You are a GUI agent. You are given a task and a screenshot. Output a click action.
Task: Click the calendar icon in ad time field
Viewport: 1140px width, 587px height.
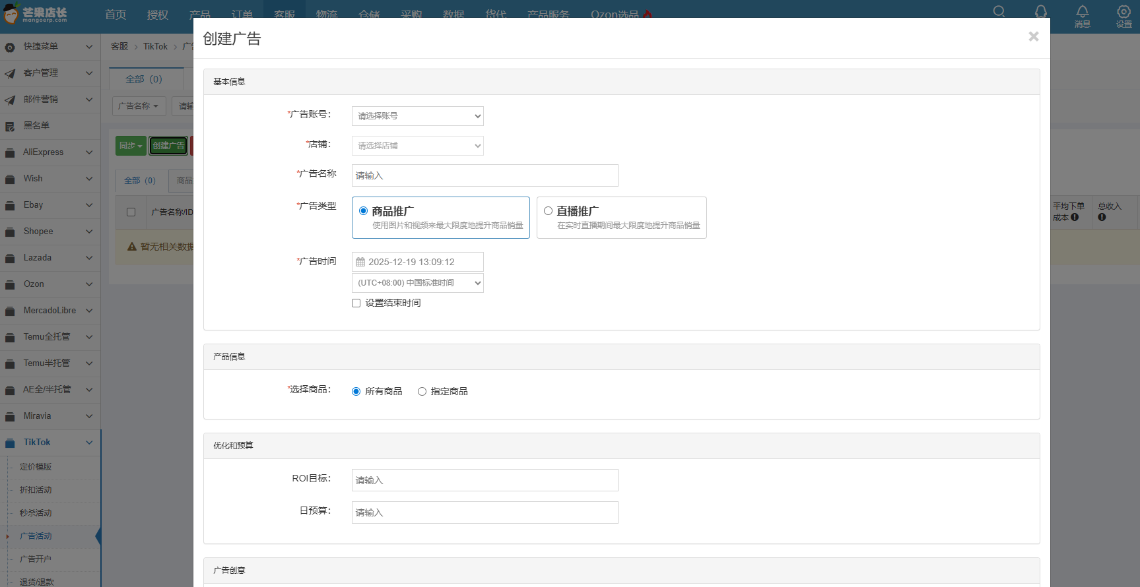(360, 262)
